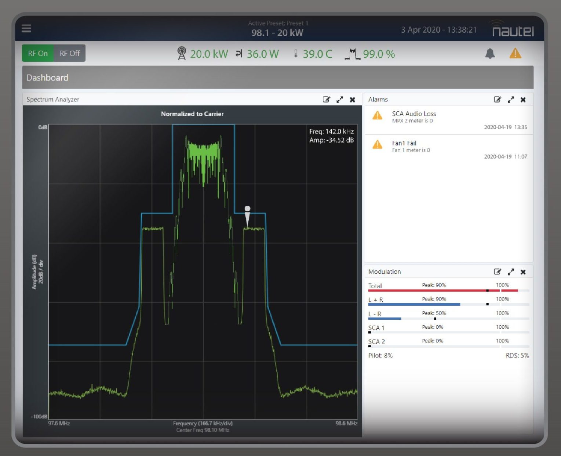Open Spectrum Analyzer settings via pencil icon
Image resolution: width=561 pixels, height=456 pixels.
coord(326,99)
